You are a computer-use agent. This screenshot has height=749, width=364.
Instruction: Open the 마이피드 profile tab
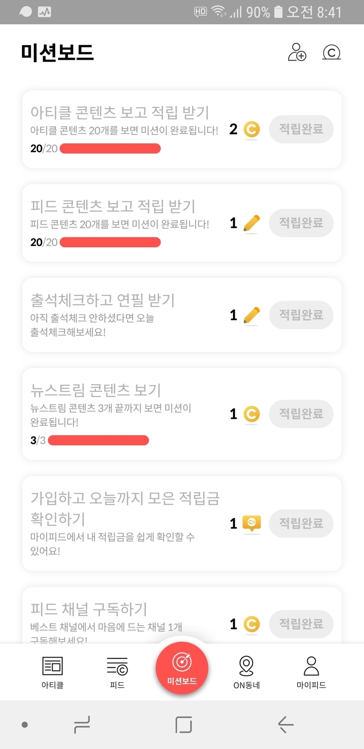point(311,672)
